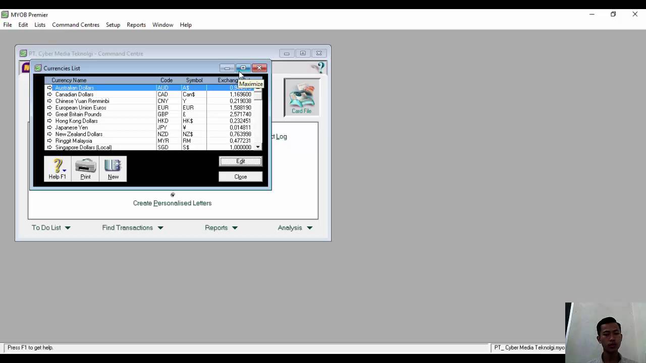Expand the Analysis dropdown
This screenshot has height=363, width=646.
309,228
